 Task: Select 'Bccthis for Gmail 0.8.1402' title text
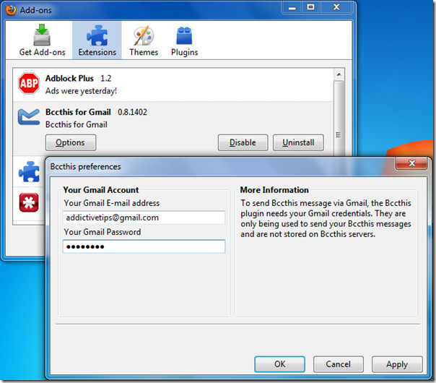click(x=96, y=112)
